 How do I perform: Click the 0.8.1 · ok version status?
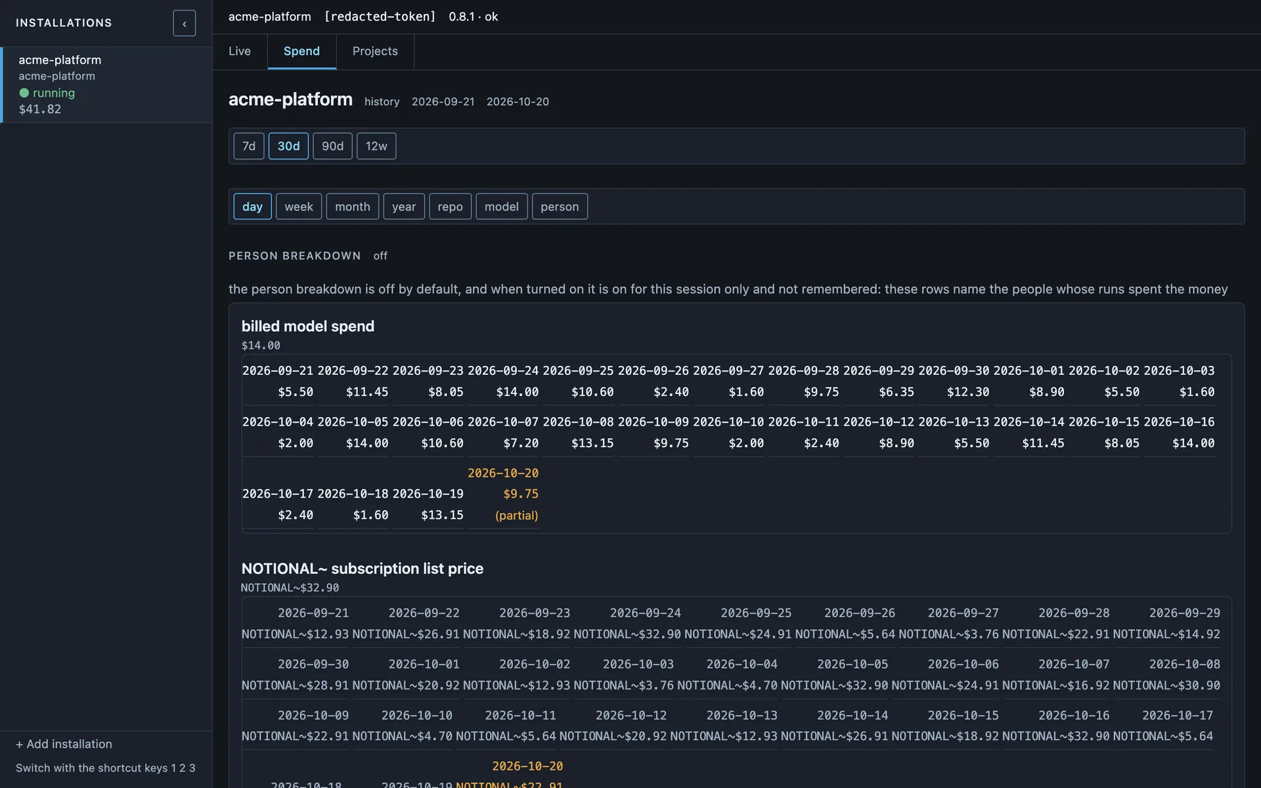474,16
